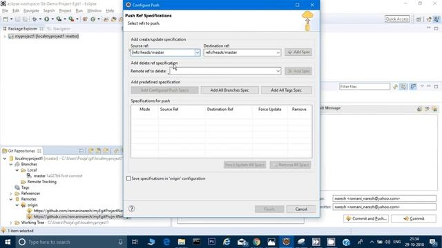This screenshot has height=248, width=442.
Task: Click the Filter files input field
Action: click(365, 87)
